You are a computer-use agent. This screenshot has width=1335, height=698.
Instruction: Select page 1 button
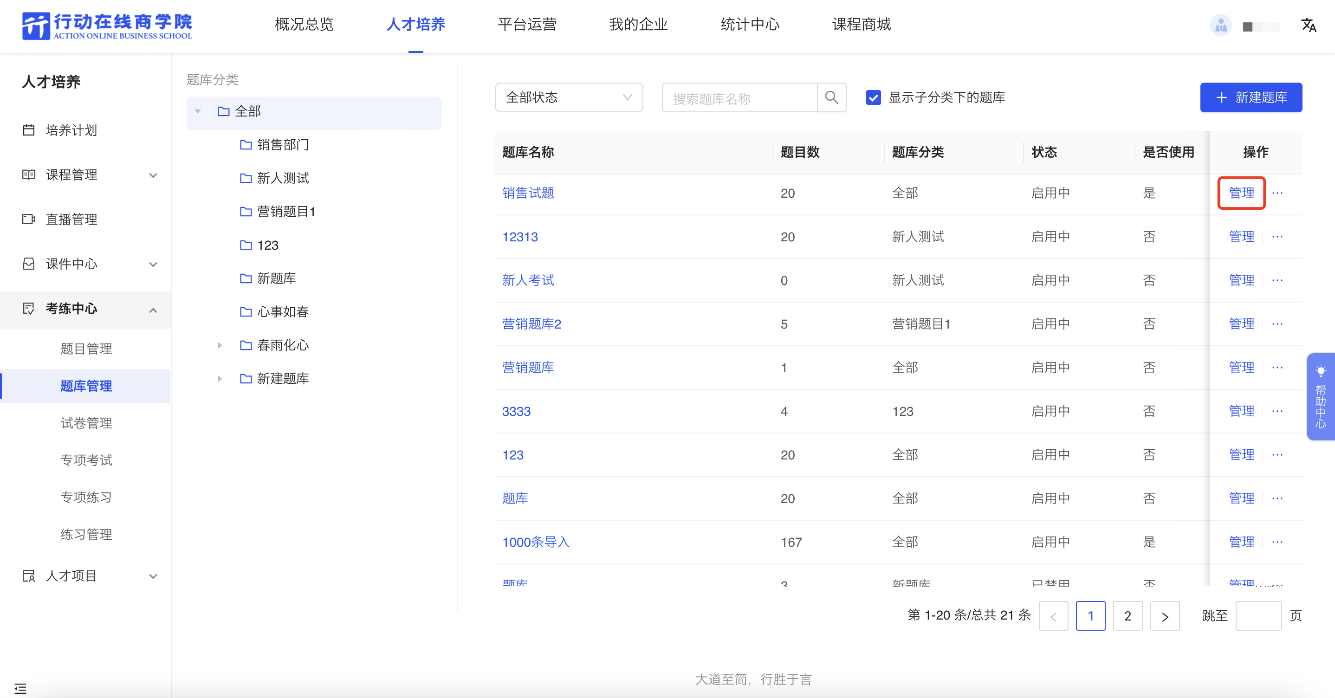[1090, 616]
